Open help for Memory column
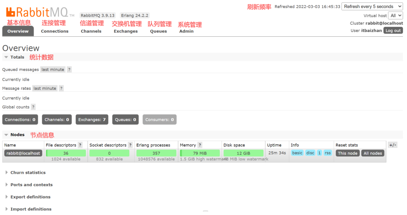The image size is (407, 215). click(200, 145)
